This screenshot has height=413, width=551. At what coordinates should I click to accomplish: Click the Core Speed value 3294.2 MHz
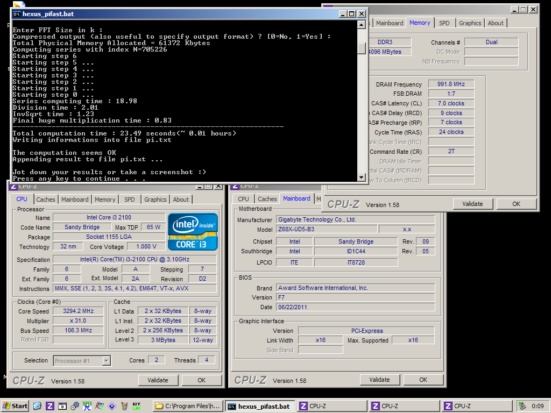coord(79,311)
